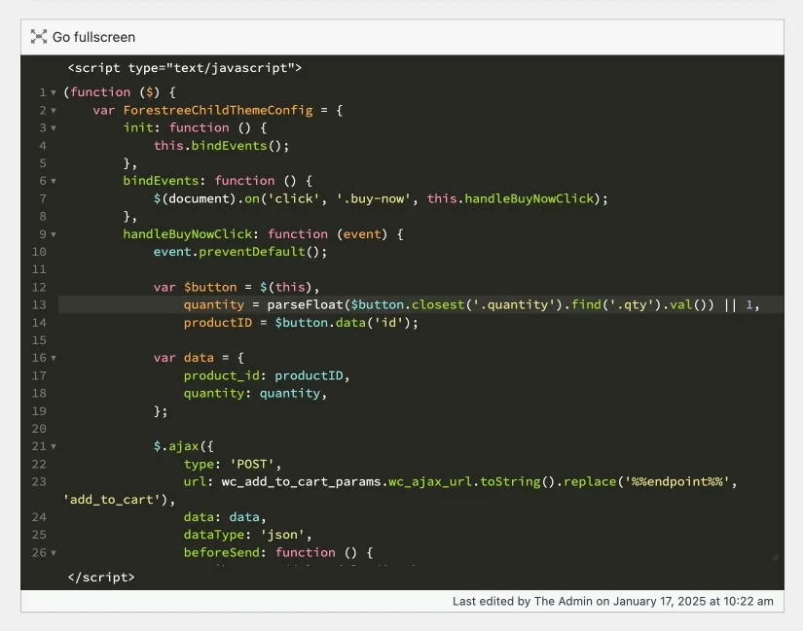This screenshot has width=803, height=631.
Task: Click line number 7 in the gutter
Action: pos(43,198)
